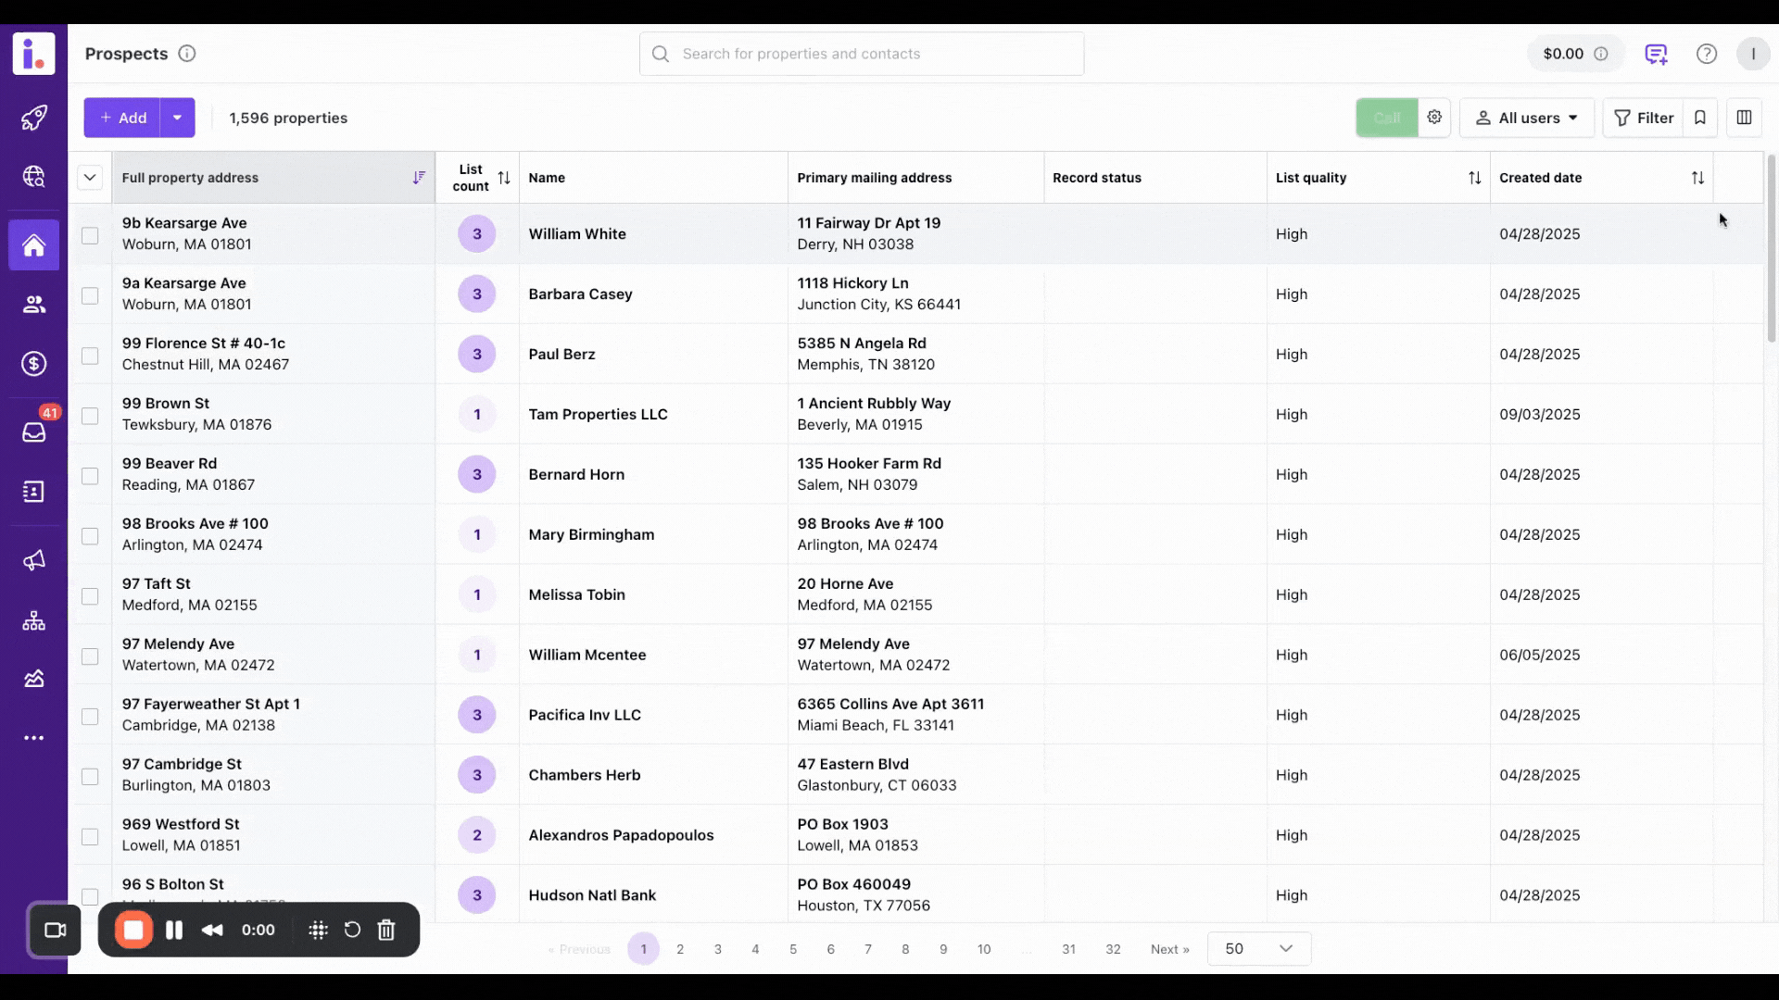
Task: Check the checkbox for 99 Brown St
Action: point(90,416)
